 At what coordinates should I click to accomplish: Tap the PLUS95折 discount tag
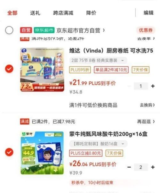pos(80,70)
